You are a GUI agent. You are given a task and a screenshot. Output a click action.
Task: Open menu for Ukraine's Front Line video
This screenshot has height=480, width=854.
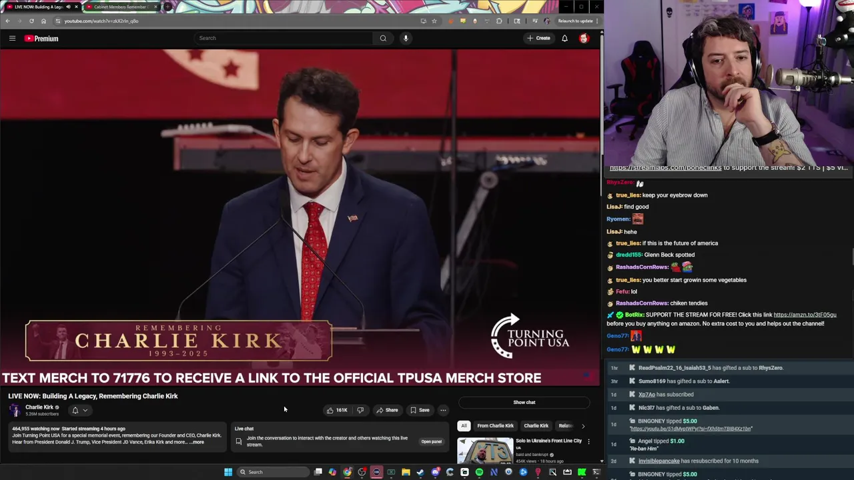click(588, 441)
